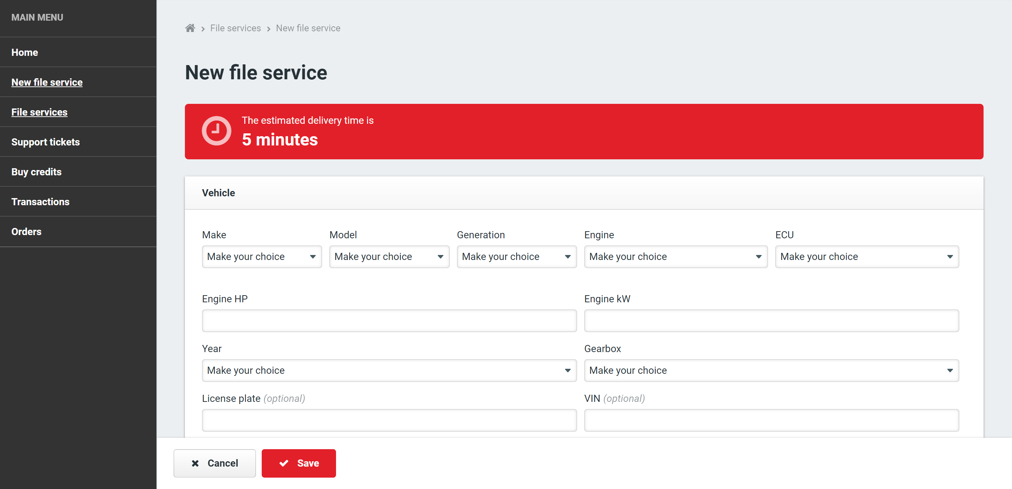Select Orders in main menu
1012x489 pixels.
tap(26, 232)
